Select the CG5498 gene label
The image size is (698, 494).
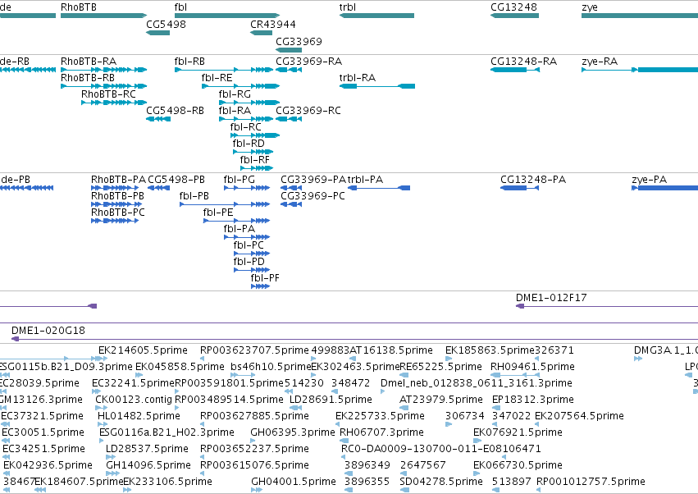[166, 24]
